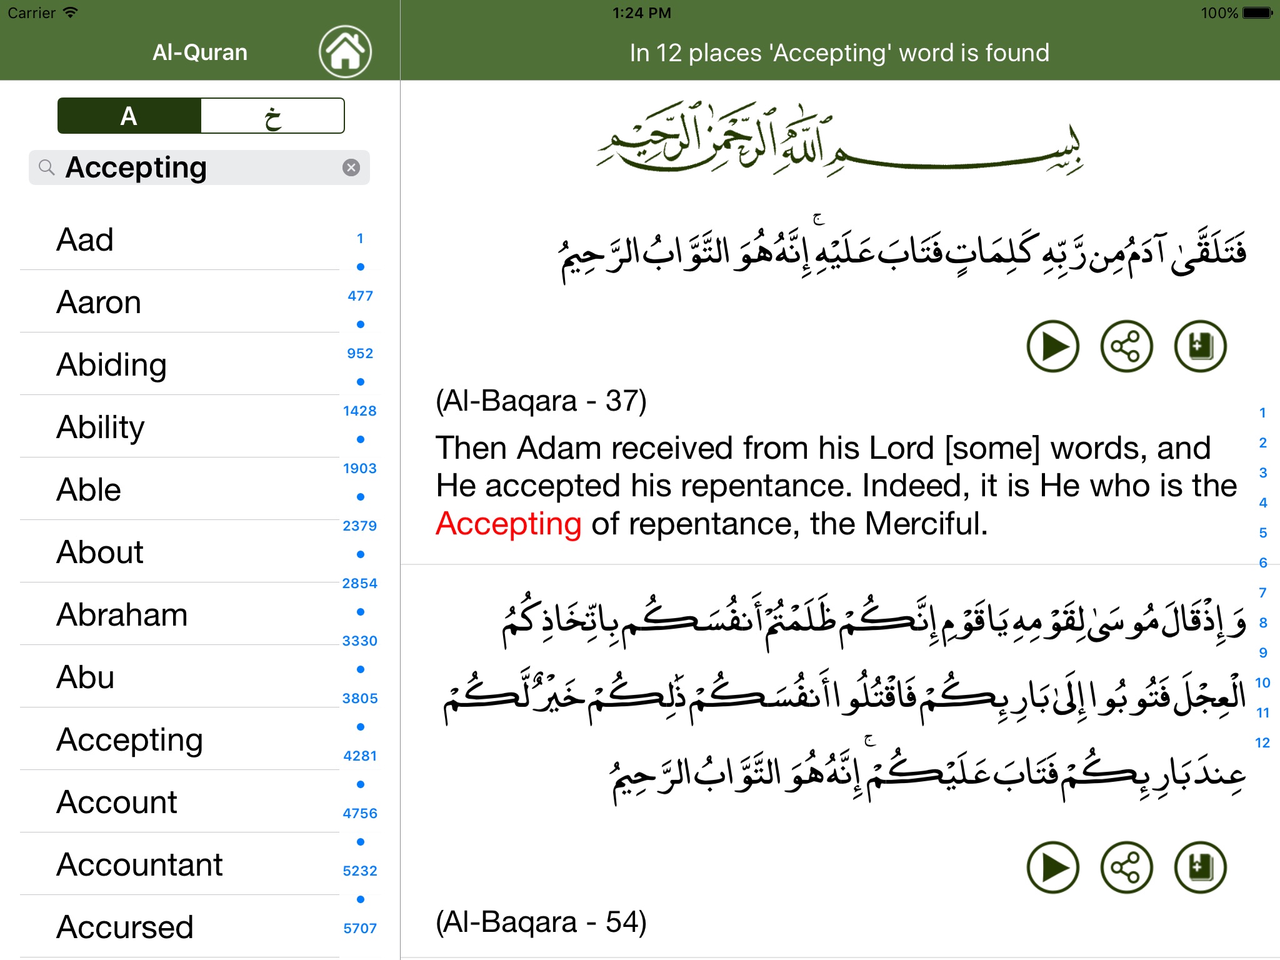The image size is (1280, 960).
Task: Tap the Bismillah calligraphy banner
Action: [x=840, y=139]
